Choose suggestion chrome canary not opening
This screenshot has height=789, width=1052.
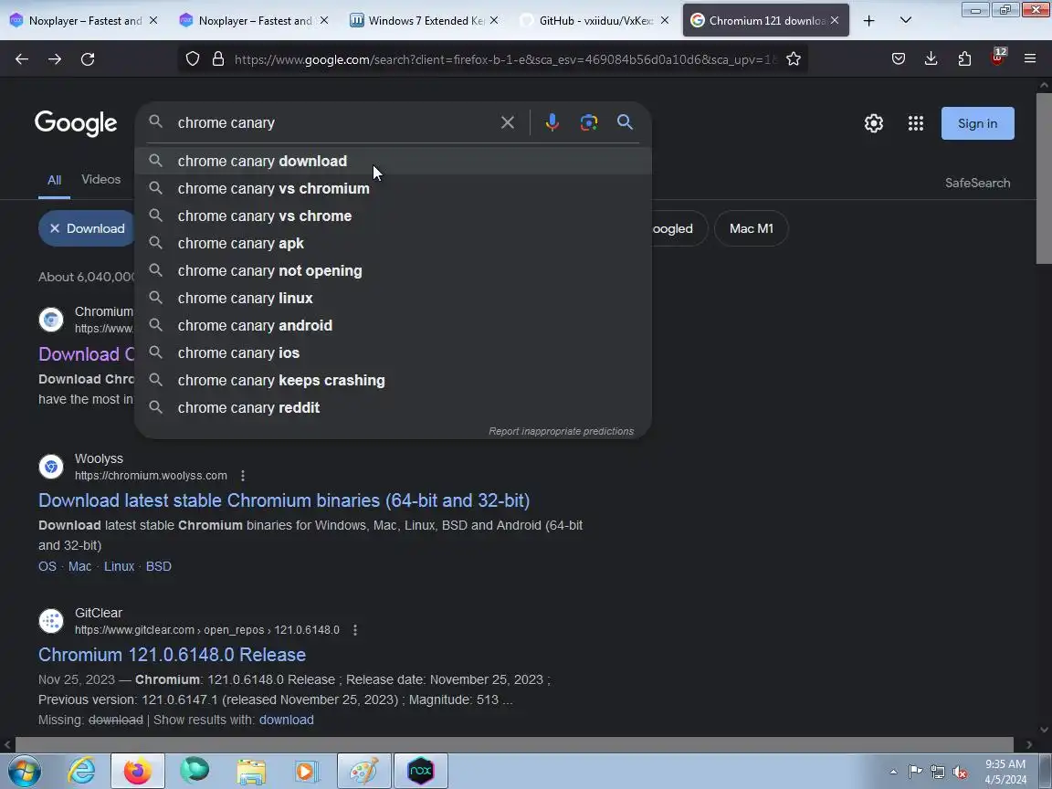click(x=394, y=271)
